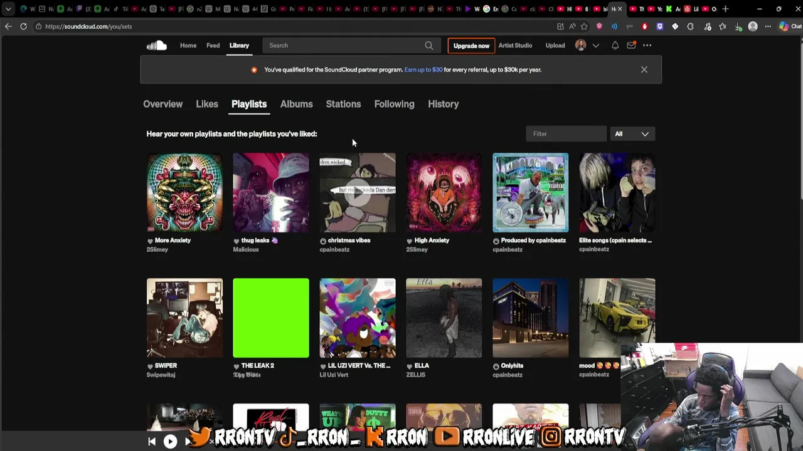Click the heart icon beside More Anxiety
The width and height of the screenshot is (803, 451).
pos(150,241)
